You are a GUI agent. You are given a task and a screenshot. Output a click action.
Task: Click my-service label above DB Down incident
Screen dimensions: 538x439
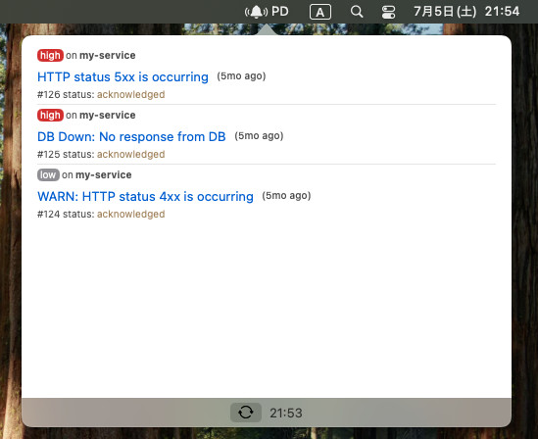[108, 115]
